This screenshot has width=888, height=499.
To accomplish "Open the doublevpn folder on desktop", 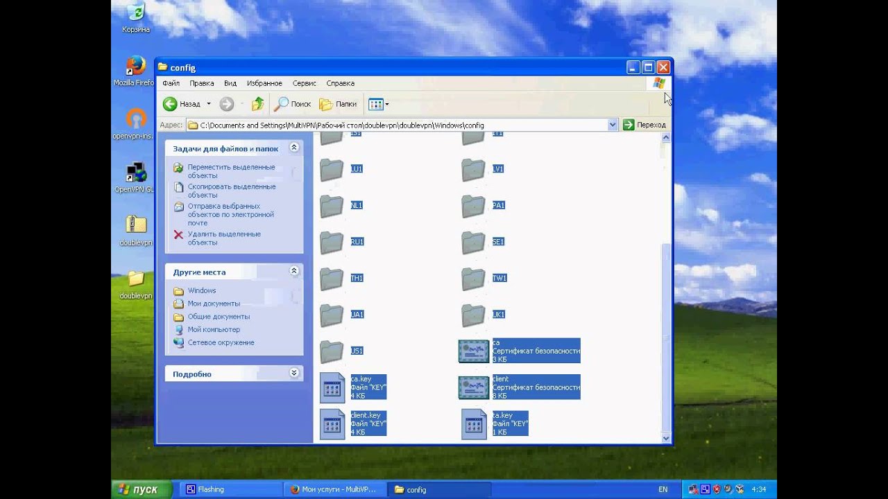I will pyautogui.click(x=136, y=284).
